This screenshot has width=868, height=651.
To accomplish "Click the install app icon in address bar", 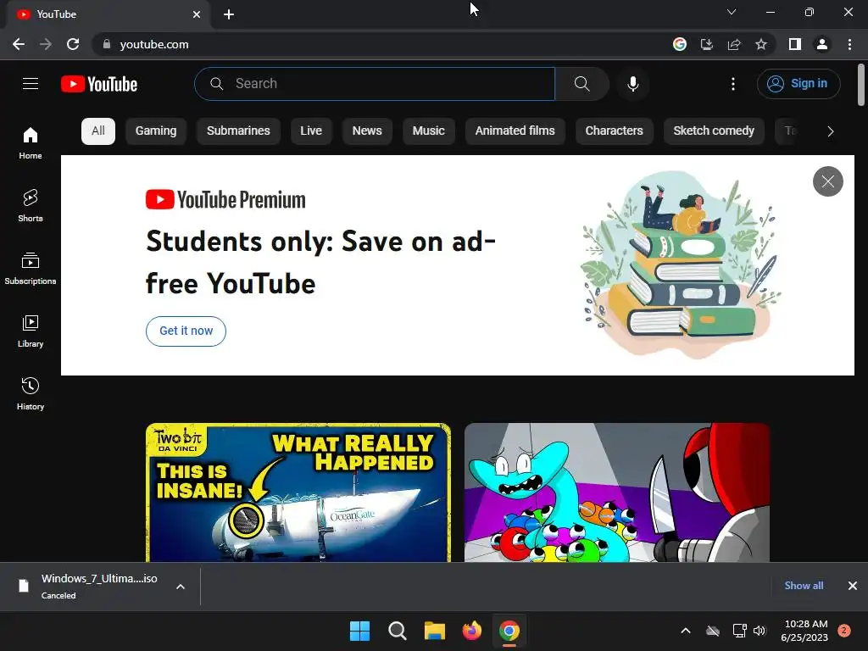I will (707, 44).
